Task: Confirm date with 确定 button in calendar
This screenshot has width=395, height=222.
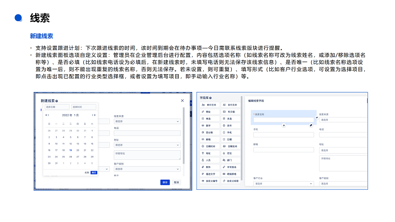Action: click(94, 172)
